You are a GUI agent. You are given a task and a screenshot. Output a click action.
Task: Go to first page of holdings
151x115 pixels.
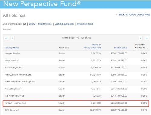(x=6, y=38)
